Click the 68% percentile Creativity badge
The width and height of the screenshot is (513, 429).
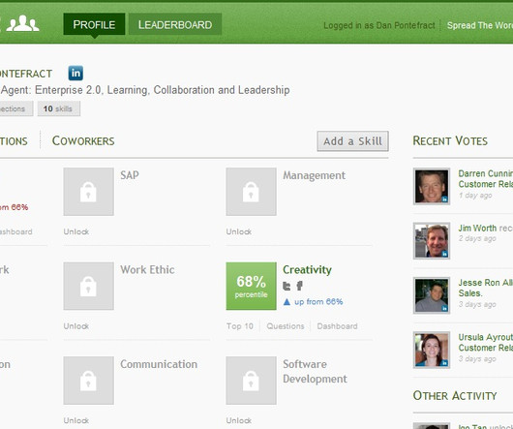(251, 286)
